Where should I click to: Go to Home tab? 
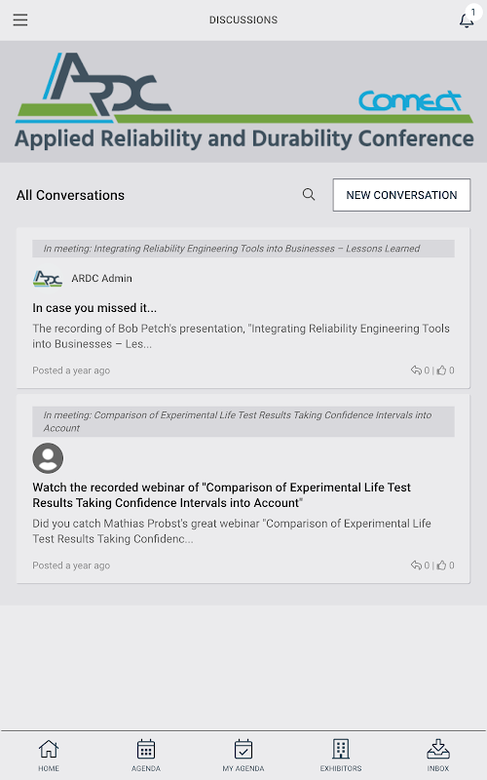(49, 755)
